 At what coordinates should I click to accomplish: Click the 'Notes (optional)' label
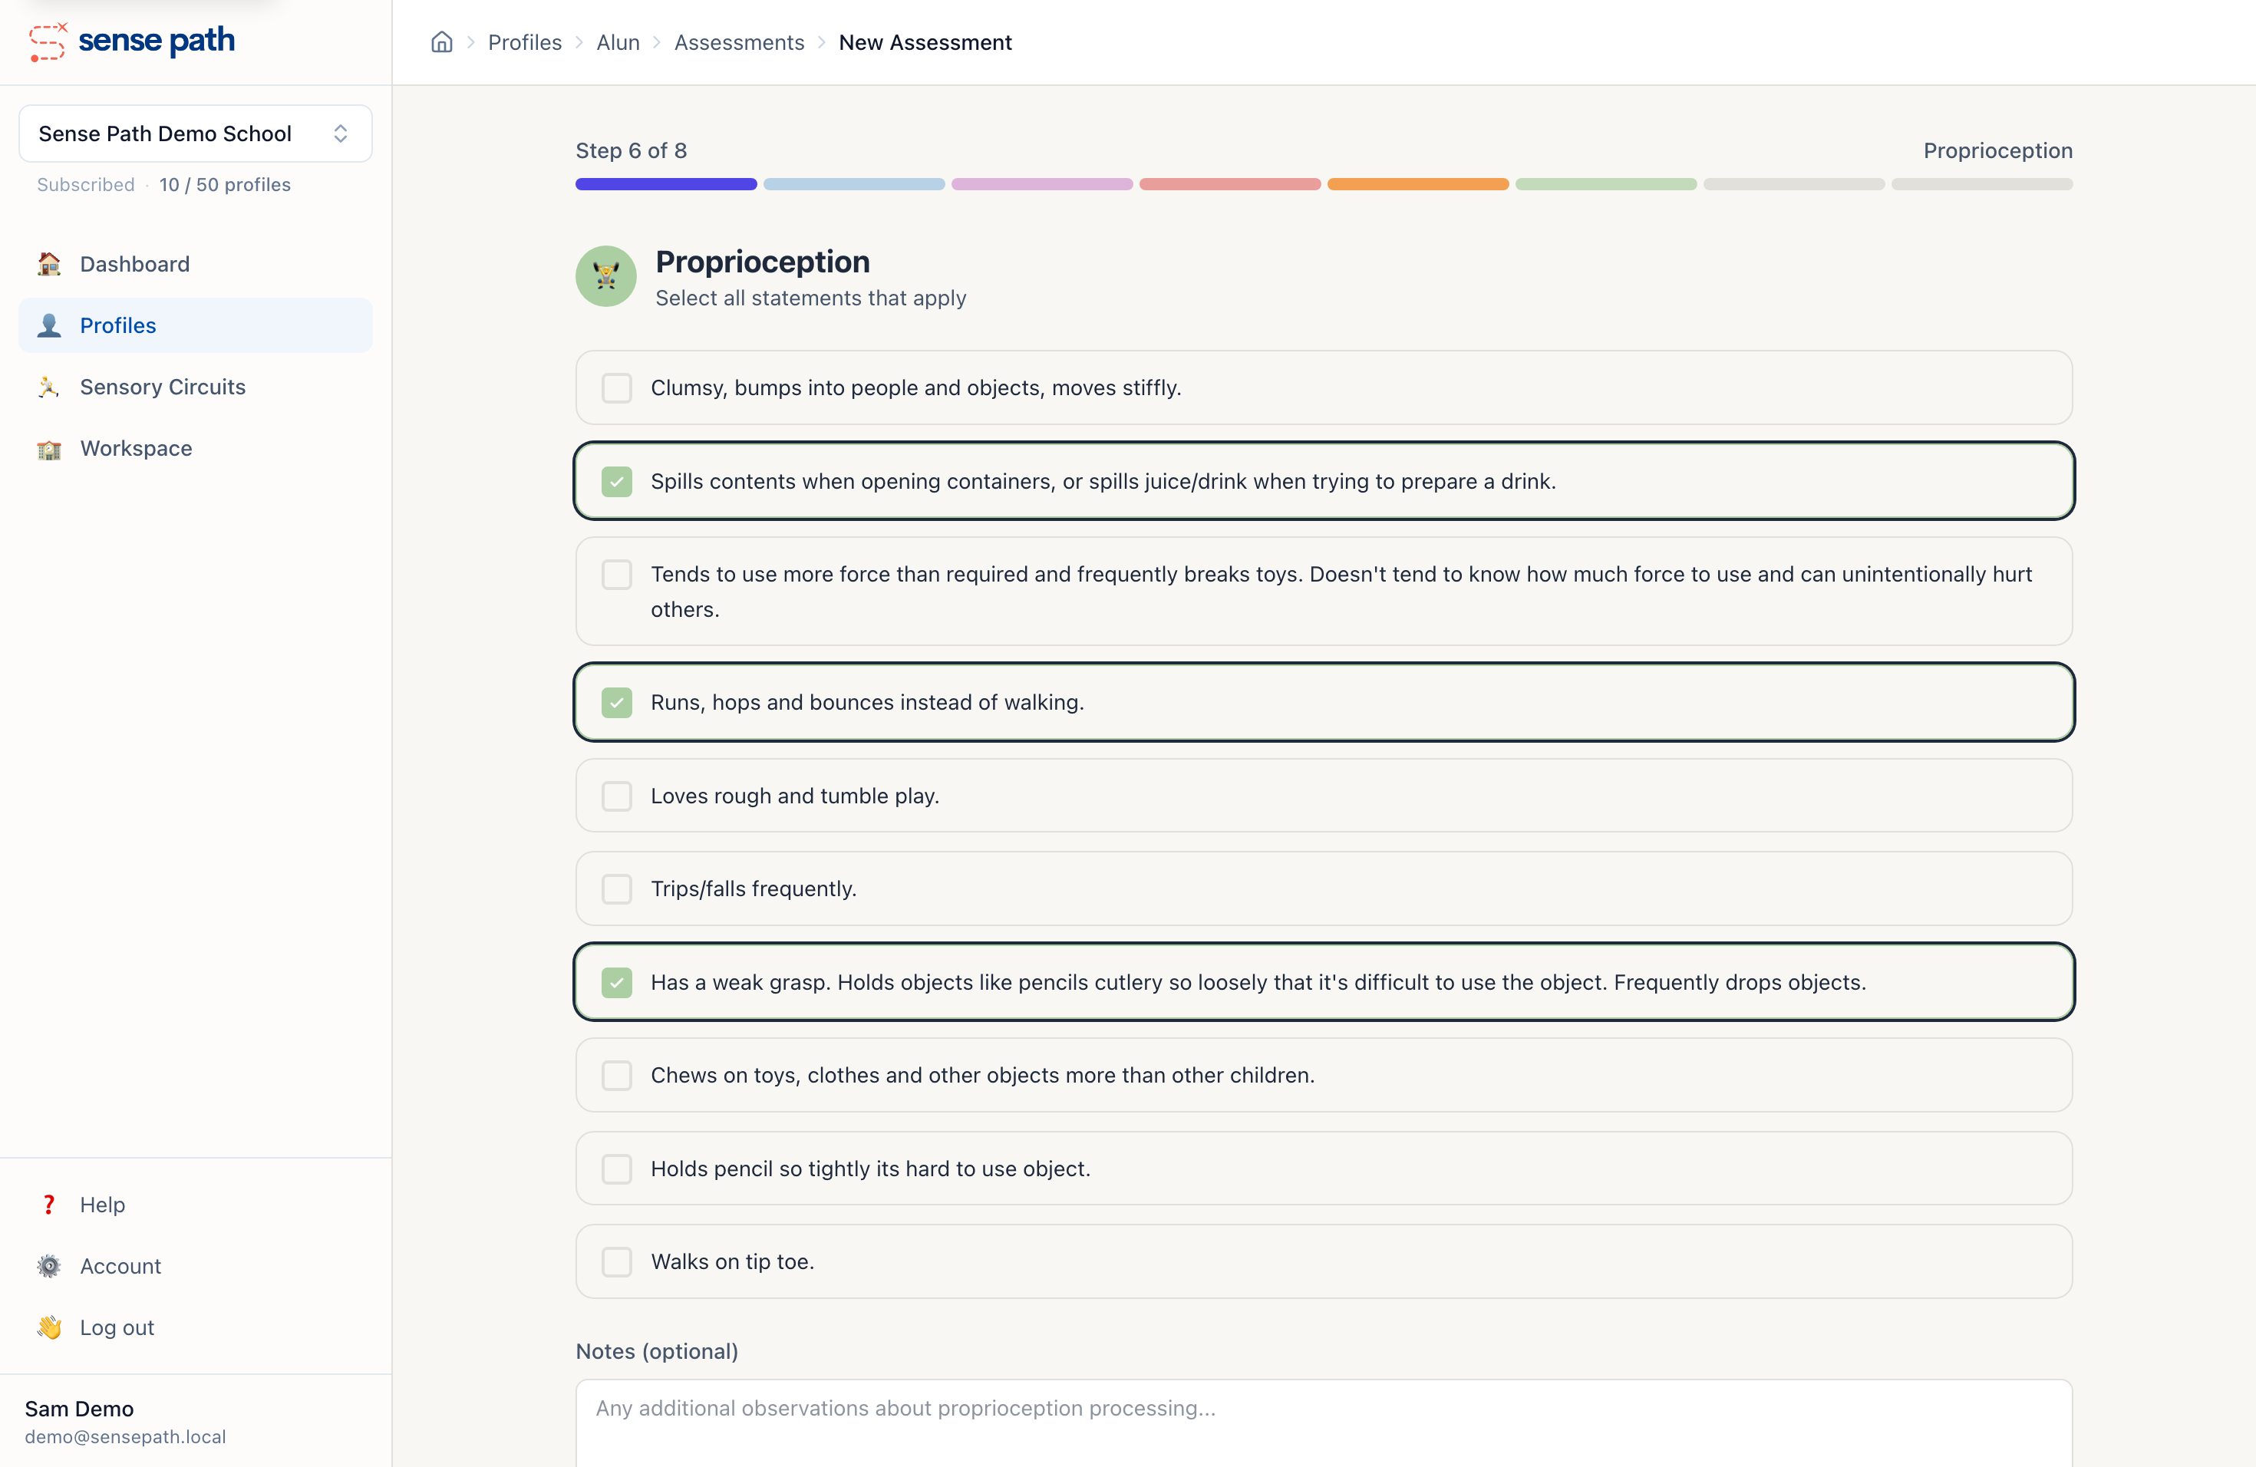657,1351
